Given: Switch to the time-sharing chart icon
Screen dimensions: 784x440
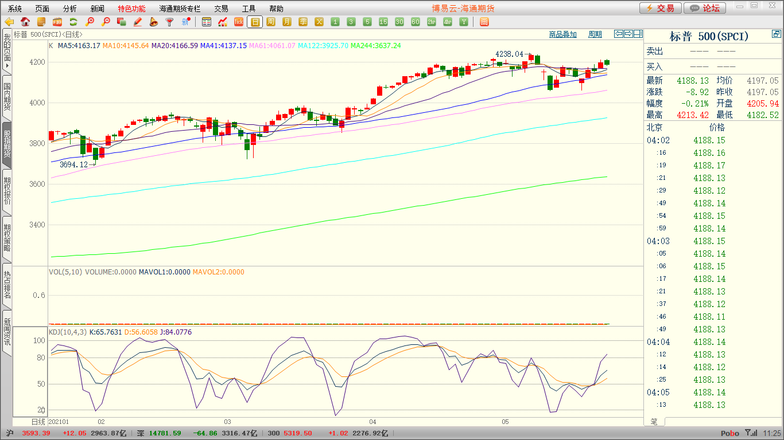Looking at the screenshot, I should [x=223, y=22].
